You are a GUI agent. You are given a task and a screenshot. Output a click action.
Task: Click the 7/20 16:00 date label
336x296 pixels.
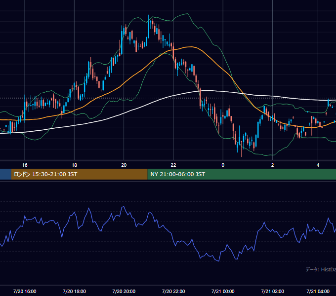tap(25, 291)
